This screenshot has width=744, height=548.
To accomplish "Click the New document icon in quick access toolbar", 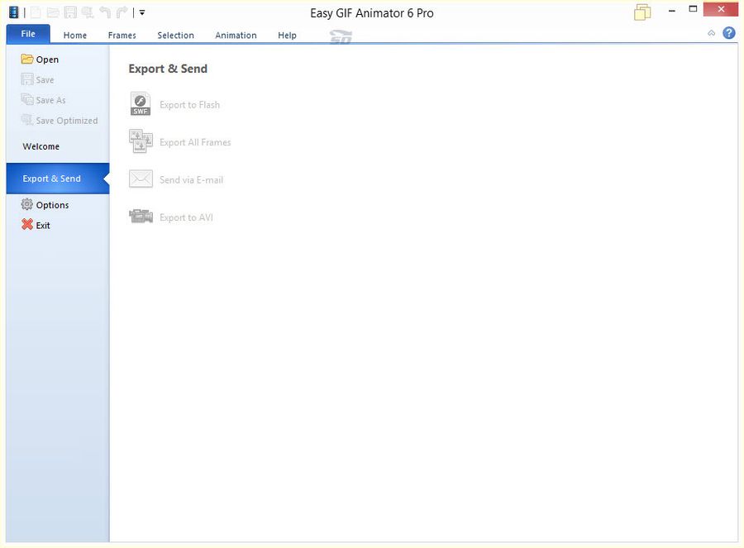I will tap(36, 12).
